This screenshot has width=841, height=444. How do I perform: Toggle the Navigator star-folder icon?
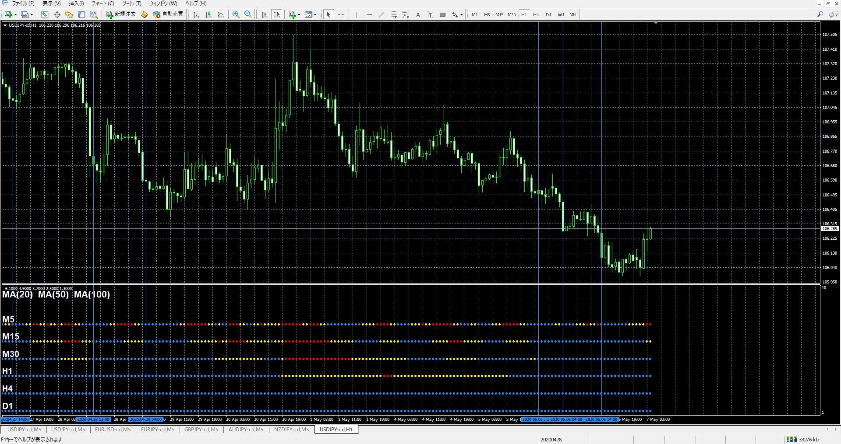pyautogui.click(x=69, y=14)
